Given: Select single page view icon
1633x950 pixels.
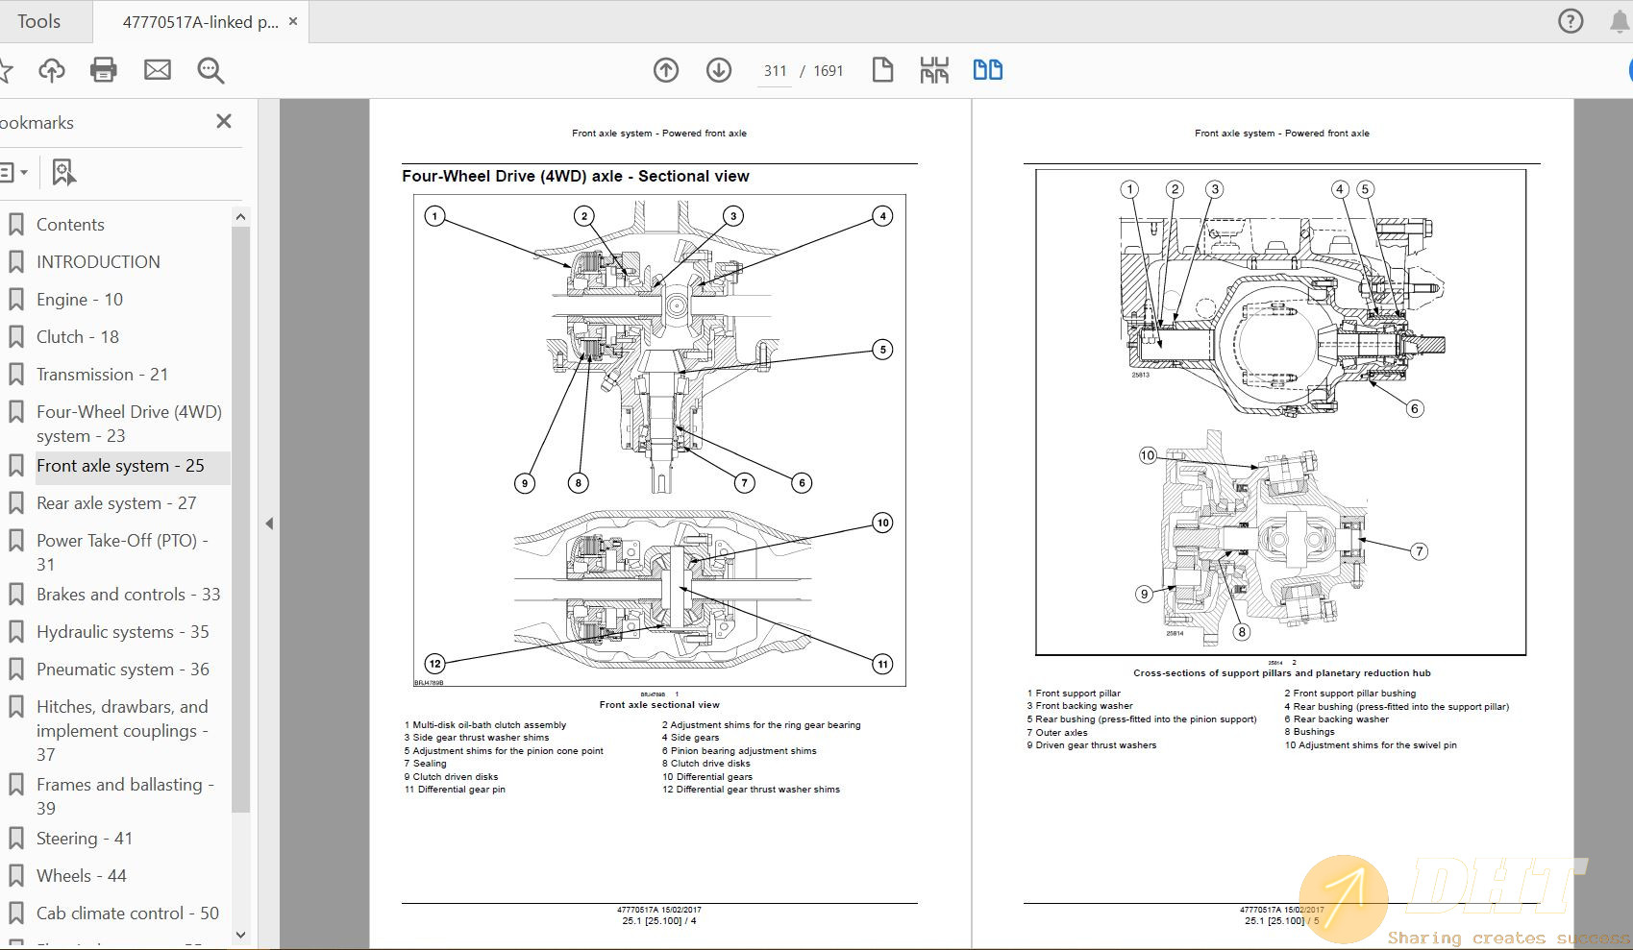Looking at the screenshot, I should (882, 70).
